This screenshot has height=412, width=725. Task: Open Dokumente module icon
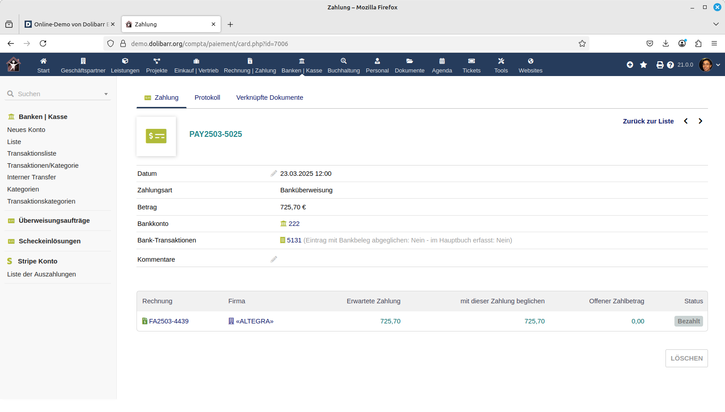click(409, 61)
